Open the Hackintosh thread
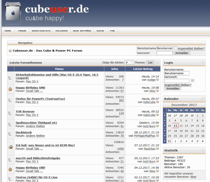 coord(24,132)
